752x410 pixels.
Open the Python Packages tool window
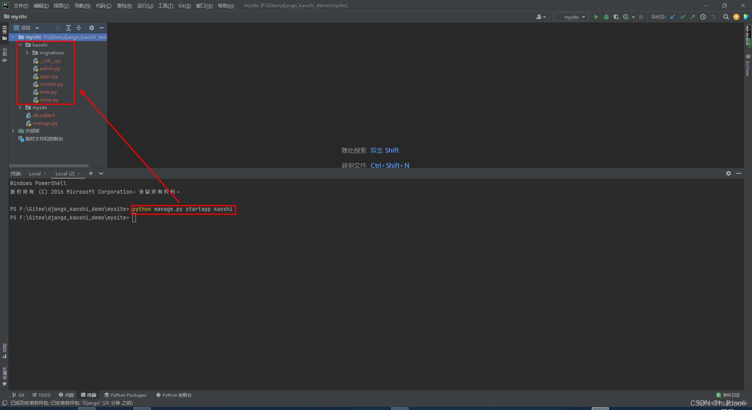point(125,395)
